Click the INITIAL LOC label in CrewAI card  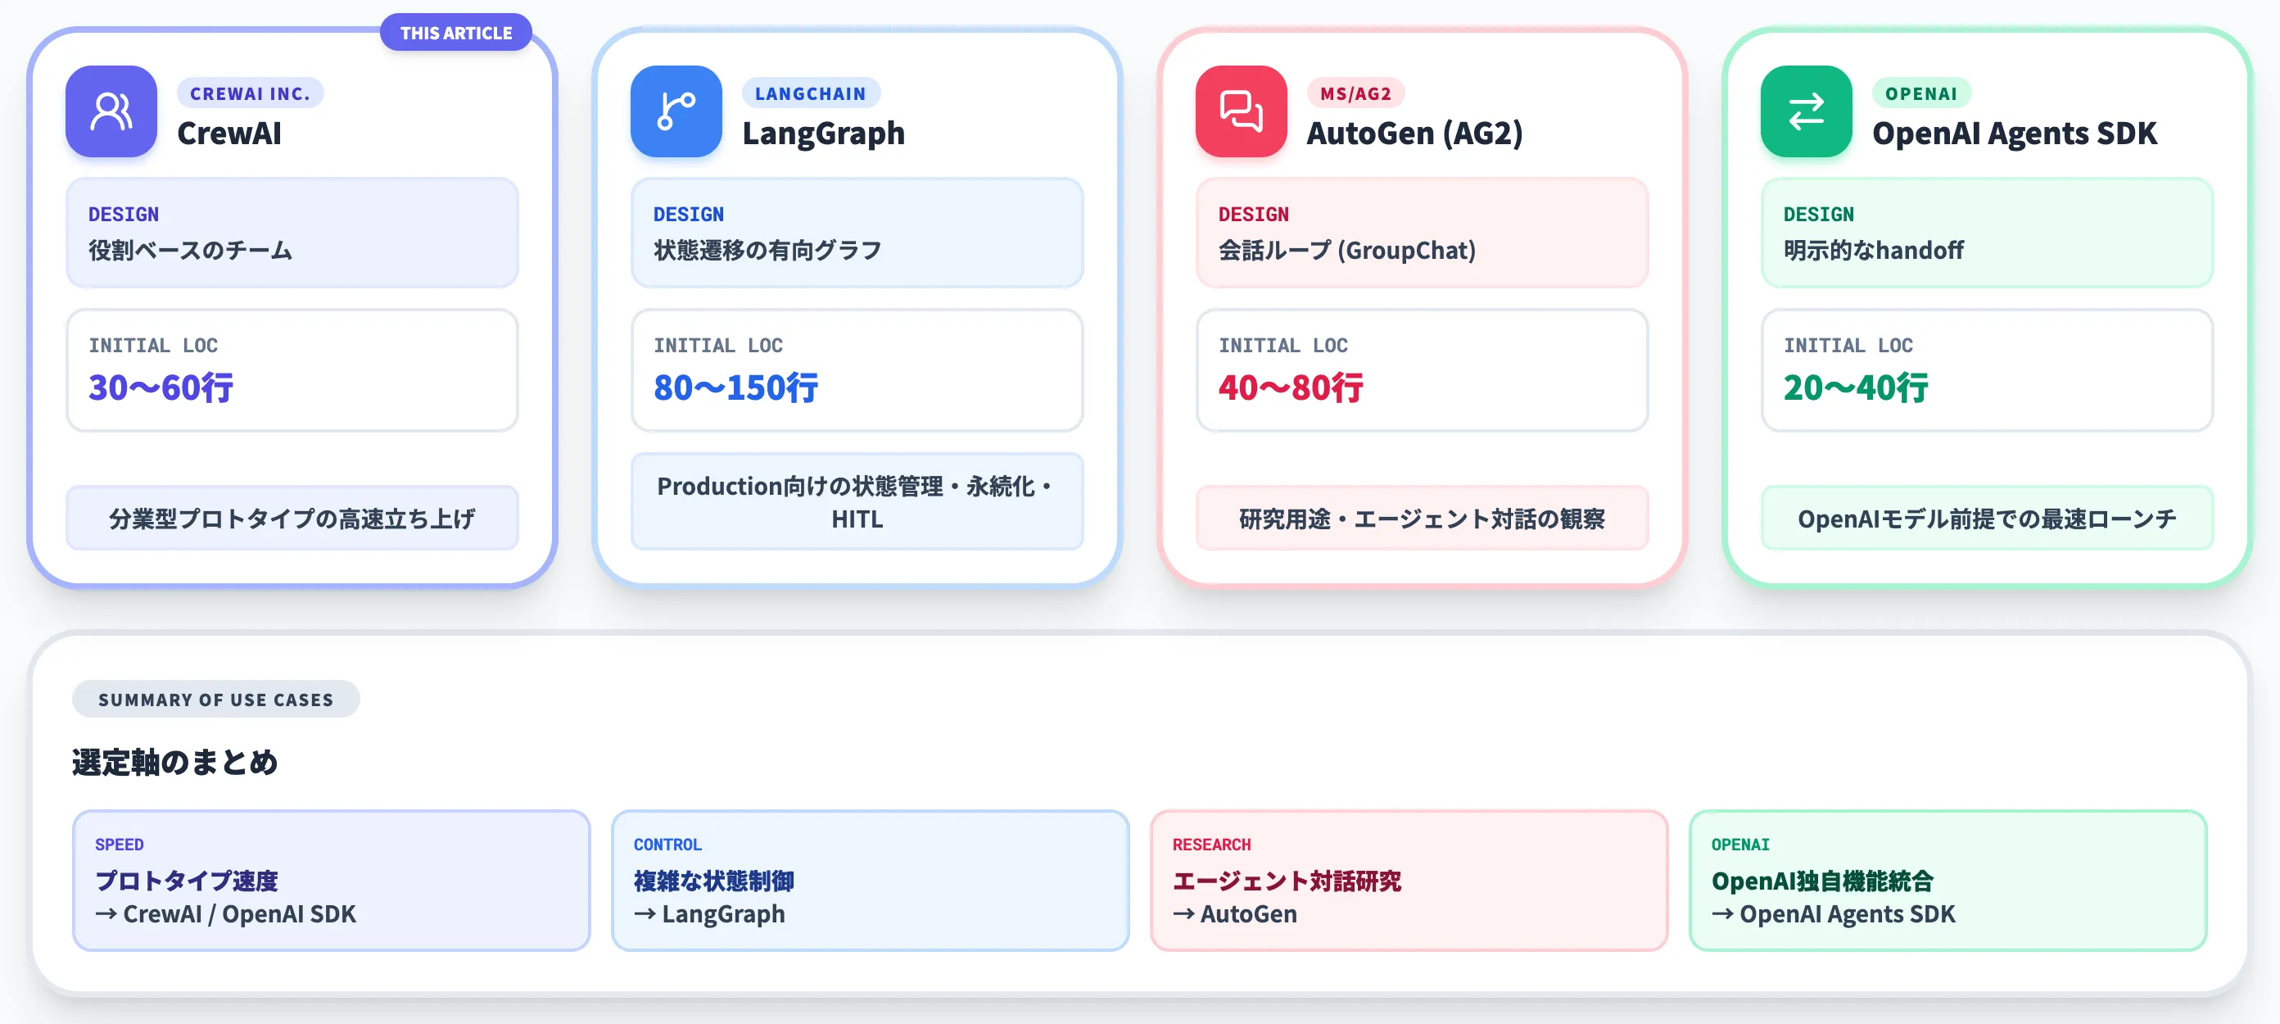153,345
